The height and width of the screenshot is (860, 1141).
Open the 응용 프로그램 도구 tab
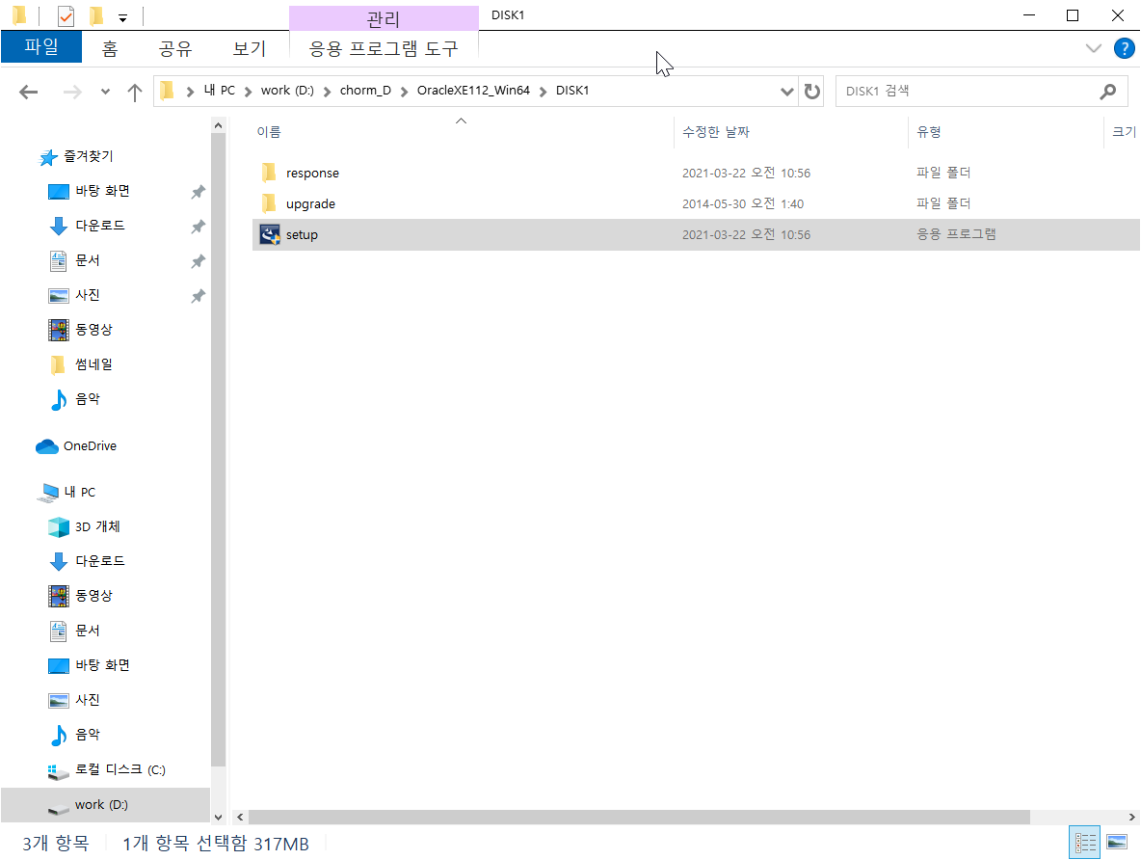[384, 48]
